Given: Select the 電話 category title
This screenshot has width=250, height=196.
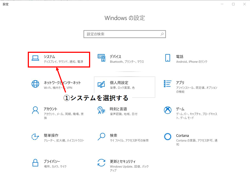Looking at the screenshot, I should pyautogui.click(x=180, y=57).
